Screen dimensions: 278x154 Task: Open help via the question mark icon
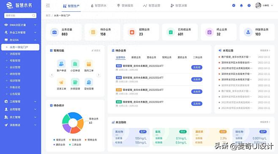point(249,5)
